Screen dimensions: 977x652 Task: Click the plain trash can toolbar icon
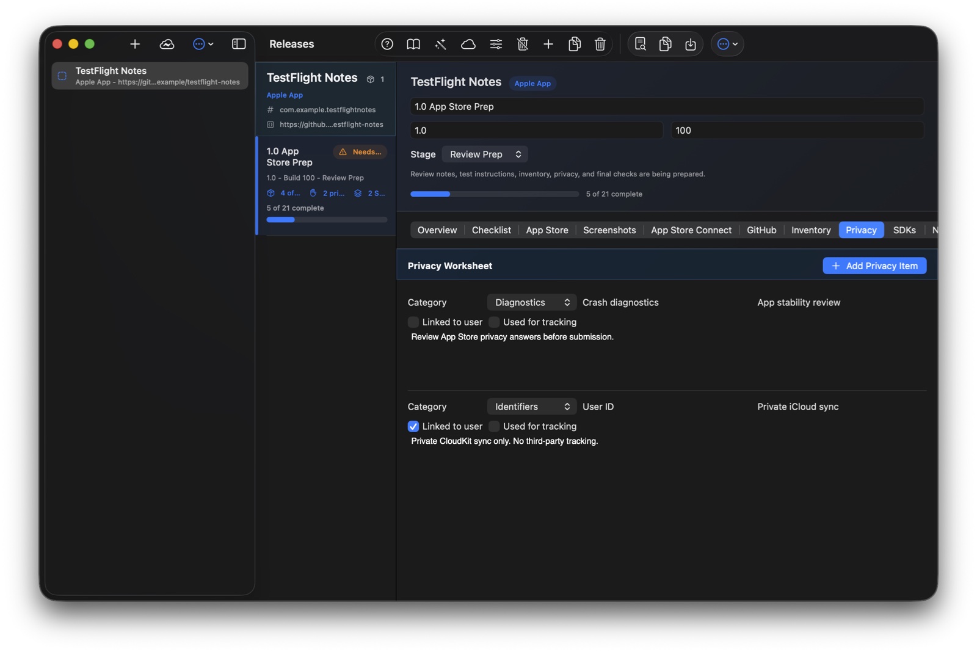[600, 44]
